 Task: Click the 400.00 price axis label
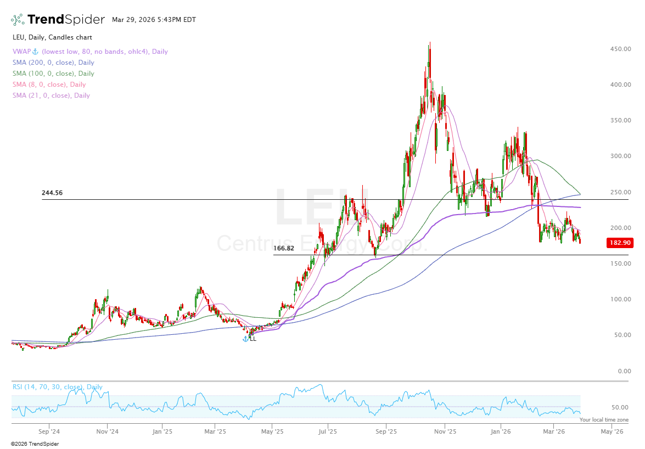point(620,85)
